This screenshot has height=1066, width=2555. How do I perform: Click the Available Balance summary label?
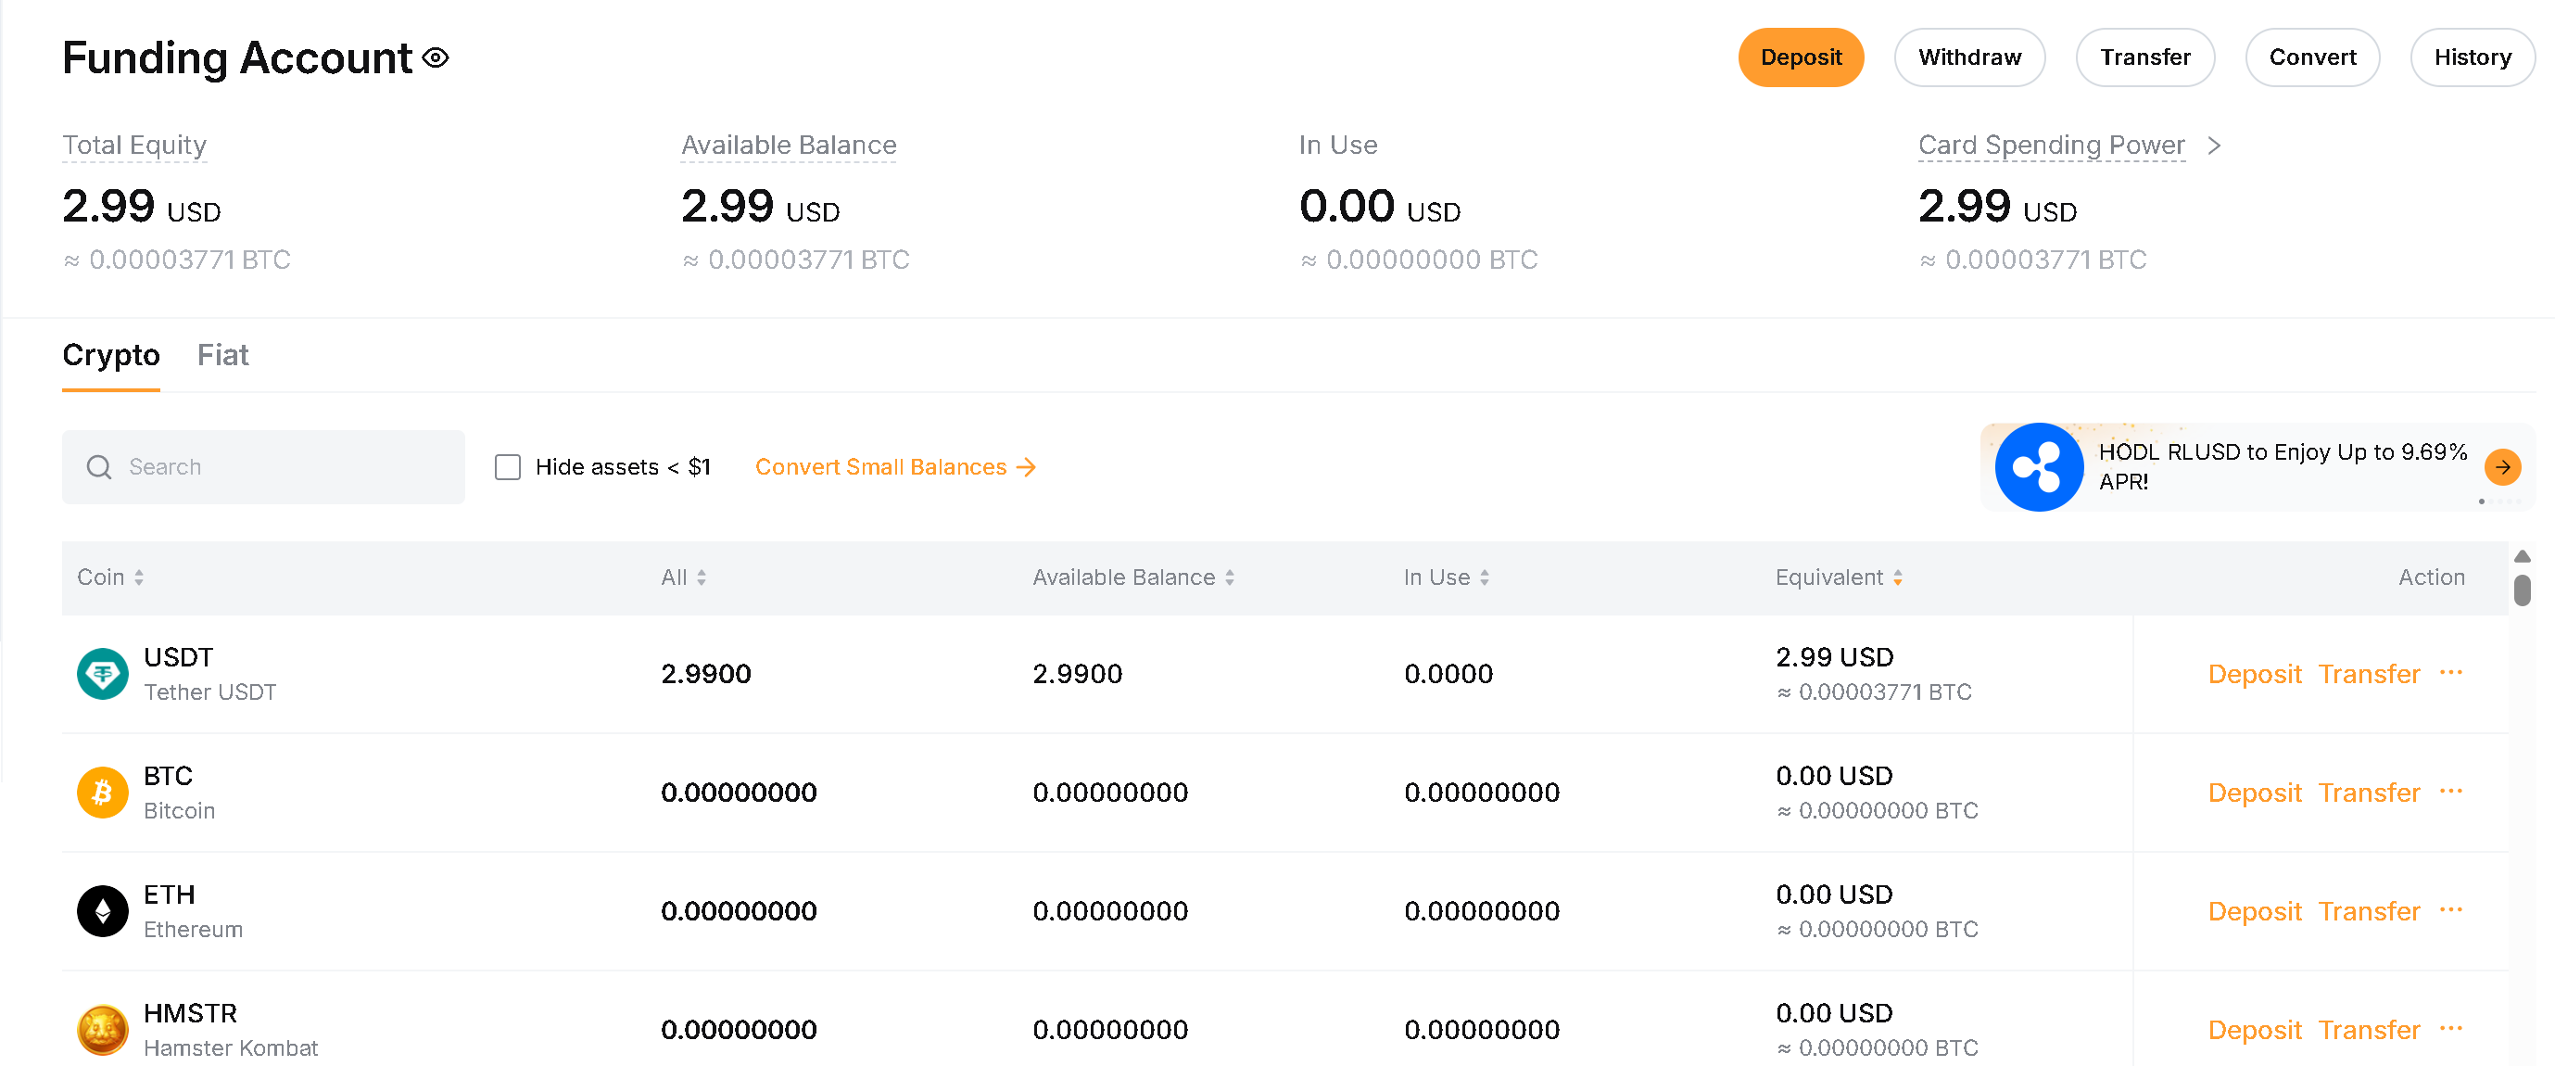(789, 146)
